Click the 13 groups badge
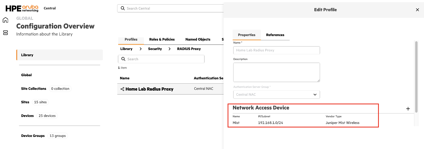424x149 pixels. tap(58, 136)
